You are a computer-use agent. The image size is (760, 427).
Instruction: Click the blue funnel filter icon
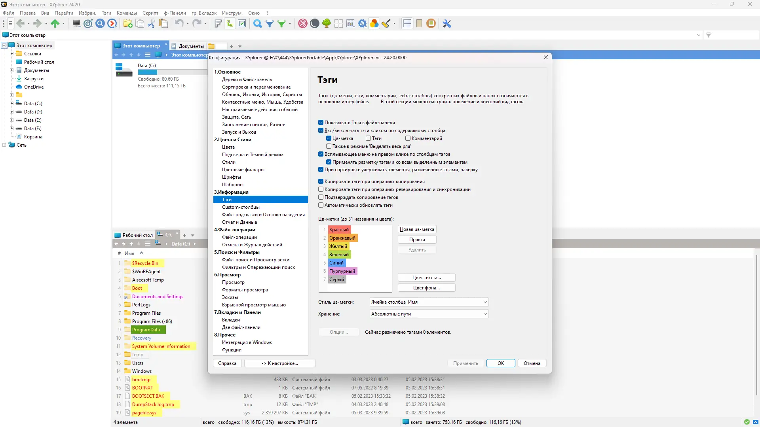270,24
